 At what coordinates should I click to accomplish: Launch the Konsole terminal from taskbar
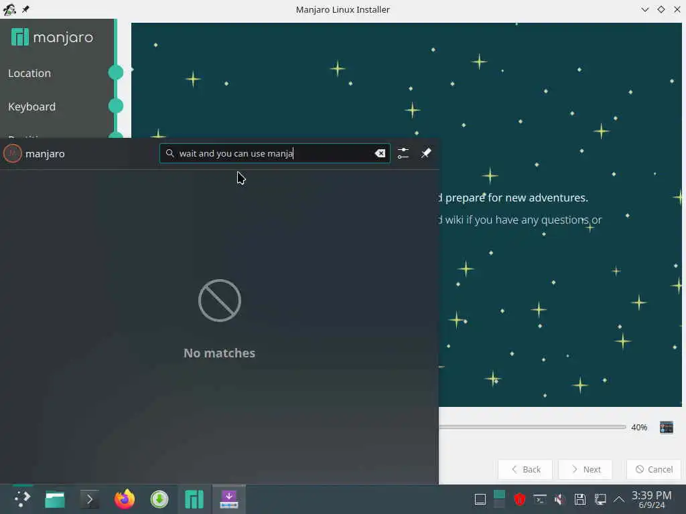pyautogui.click(x=90, y=499)
